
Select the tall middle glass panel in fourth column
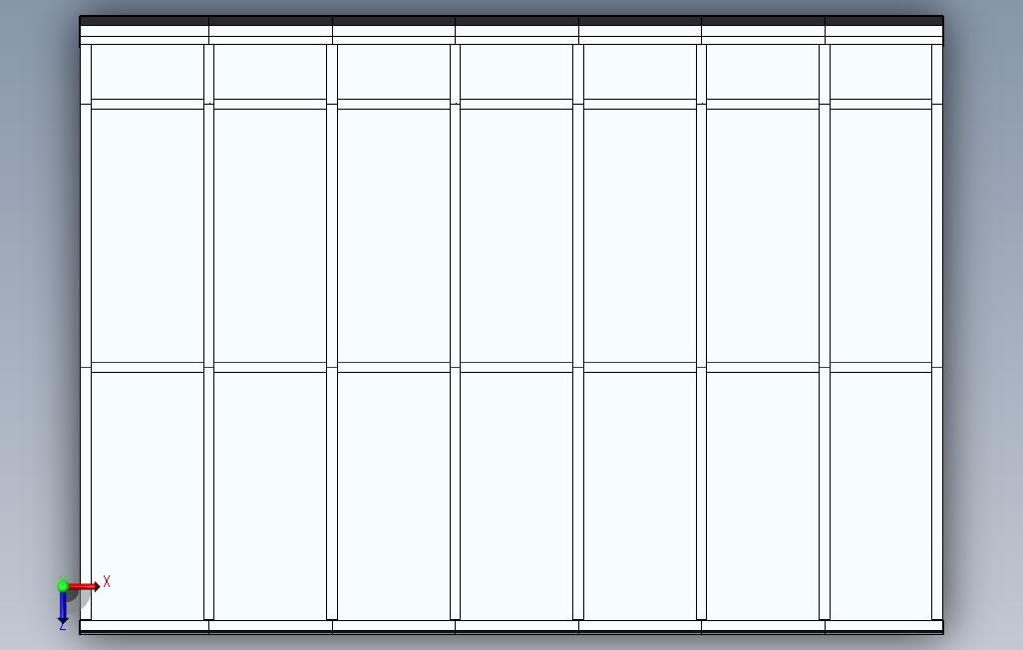[516, 235]
